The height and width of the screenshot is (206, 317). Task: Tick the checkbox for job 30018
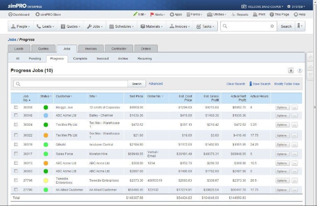coord(16,144)
